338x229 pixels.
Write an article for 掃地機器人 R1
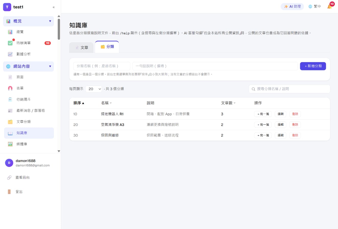tap(263, 114)
